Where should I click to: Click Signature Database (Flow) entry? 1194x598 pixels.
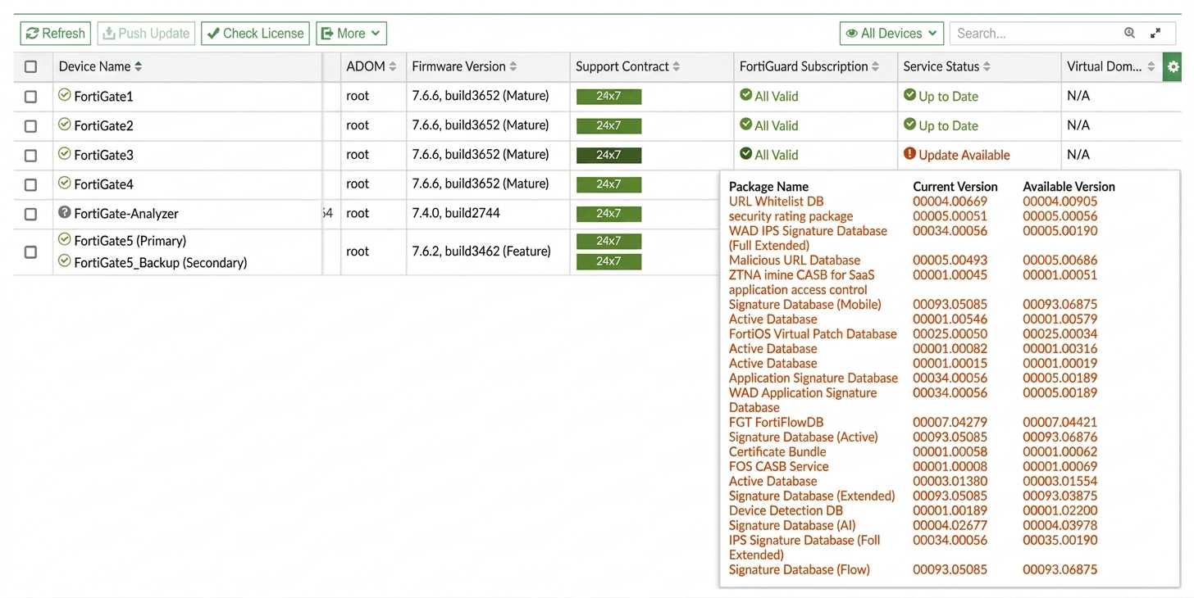pyautogui.click(x=800, y=570)
